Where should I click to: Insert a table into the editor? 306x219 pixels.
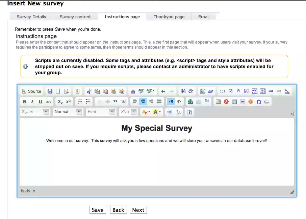[234, 101]
